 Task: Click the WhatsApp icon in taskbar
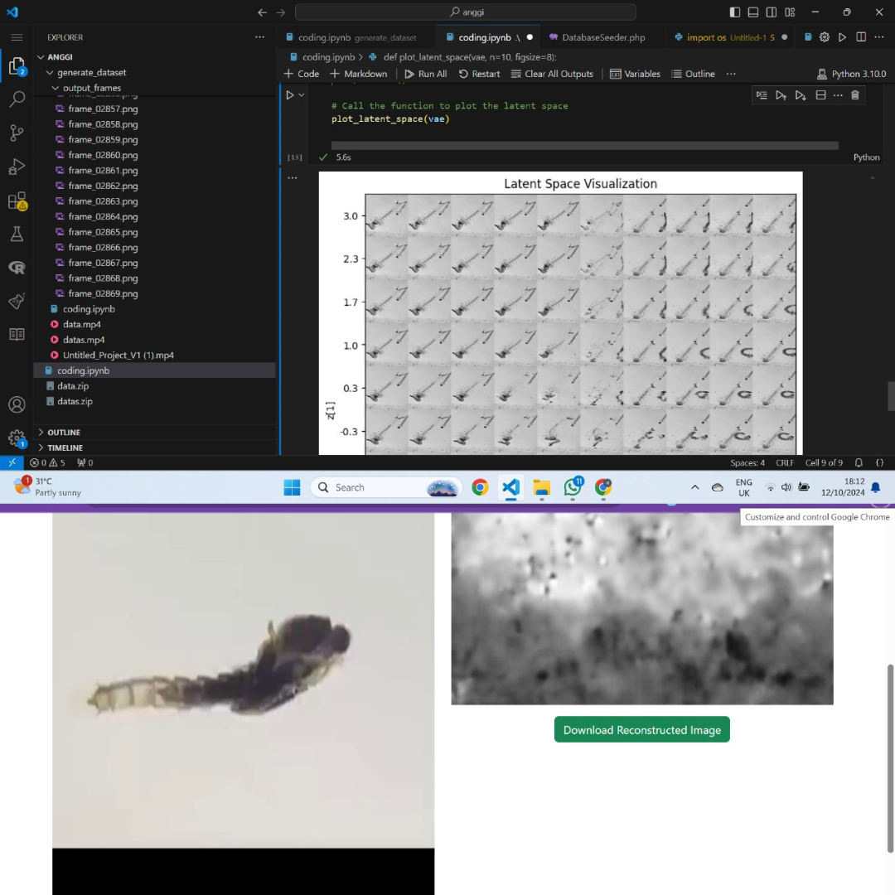click(573, 487)
